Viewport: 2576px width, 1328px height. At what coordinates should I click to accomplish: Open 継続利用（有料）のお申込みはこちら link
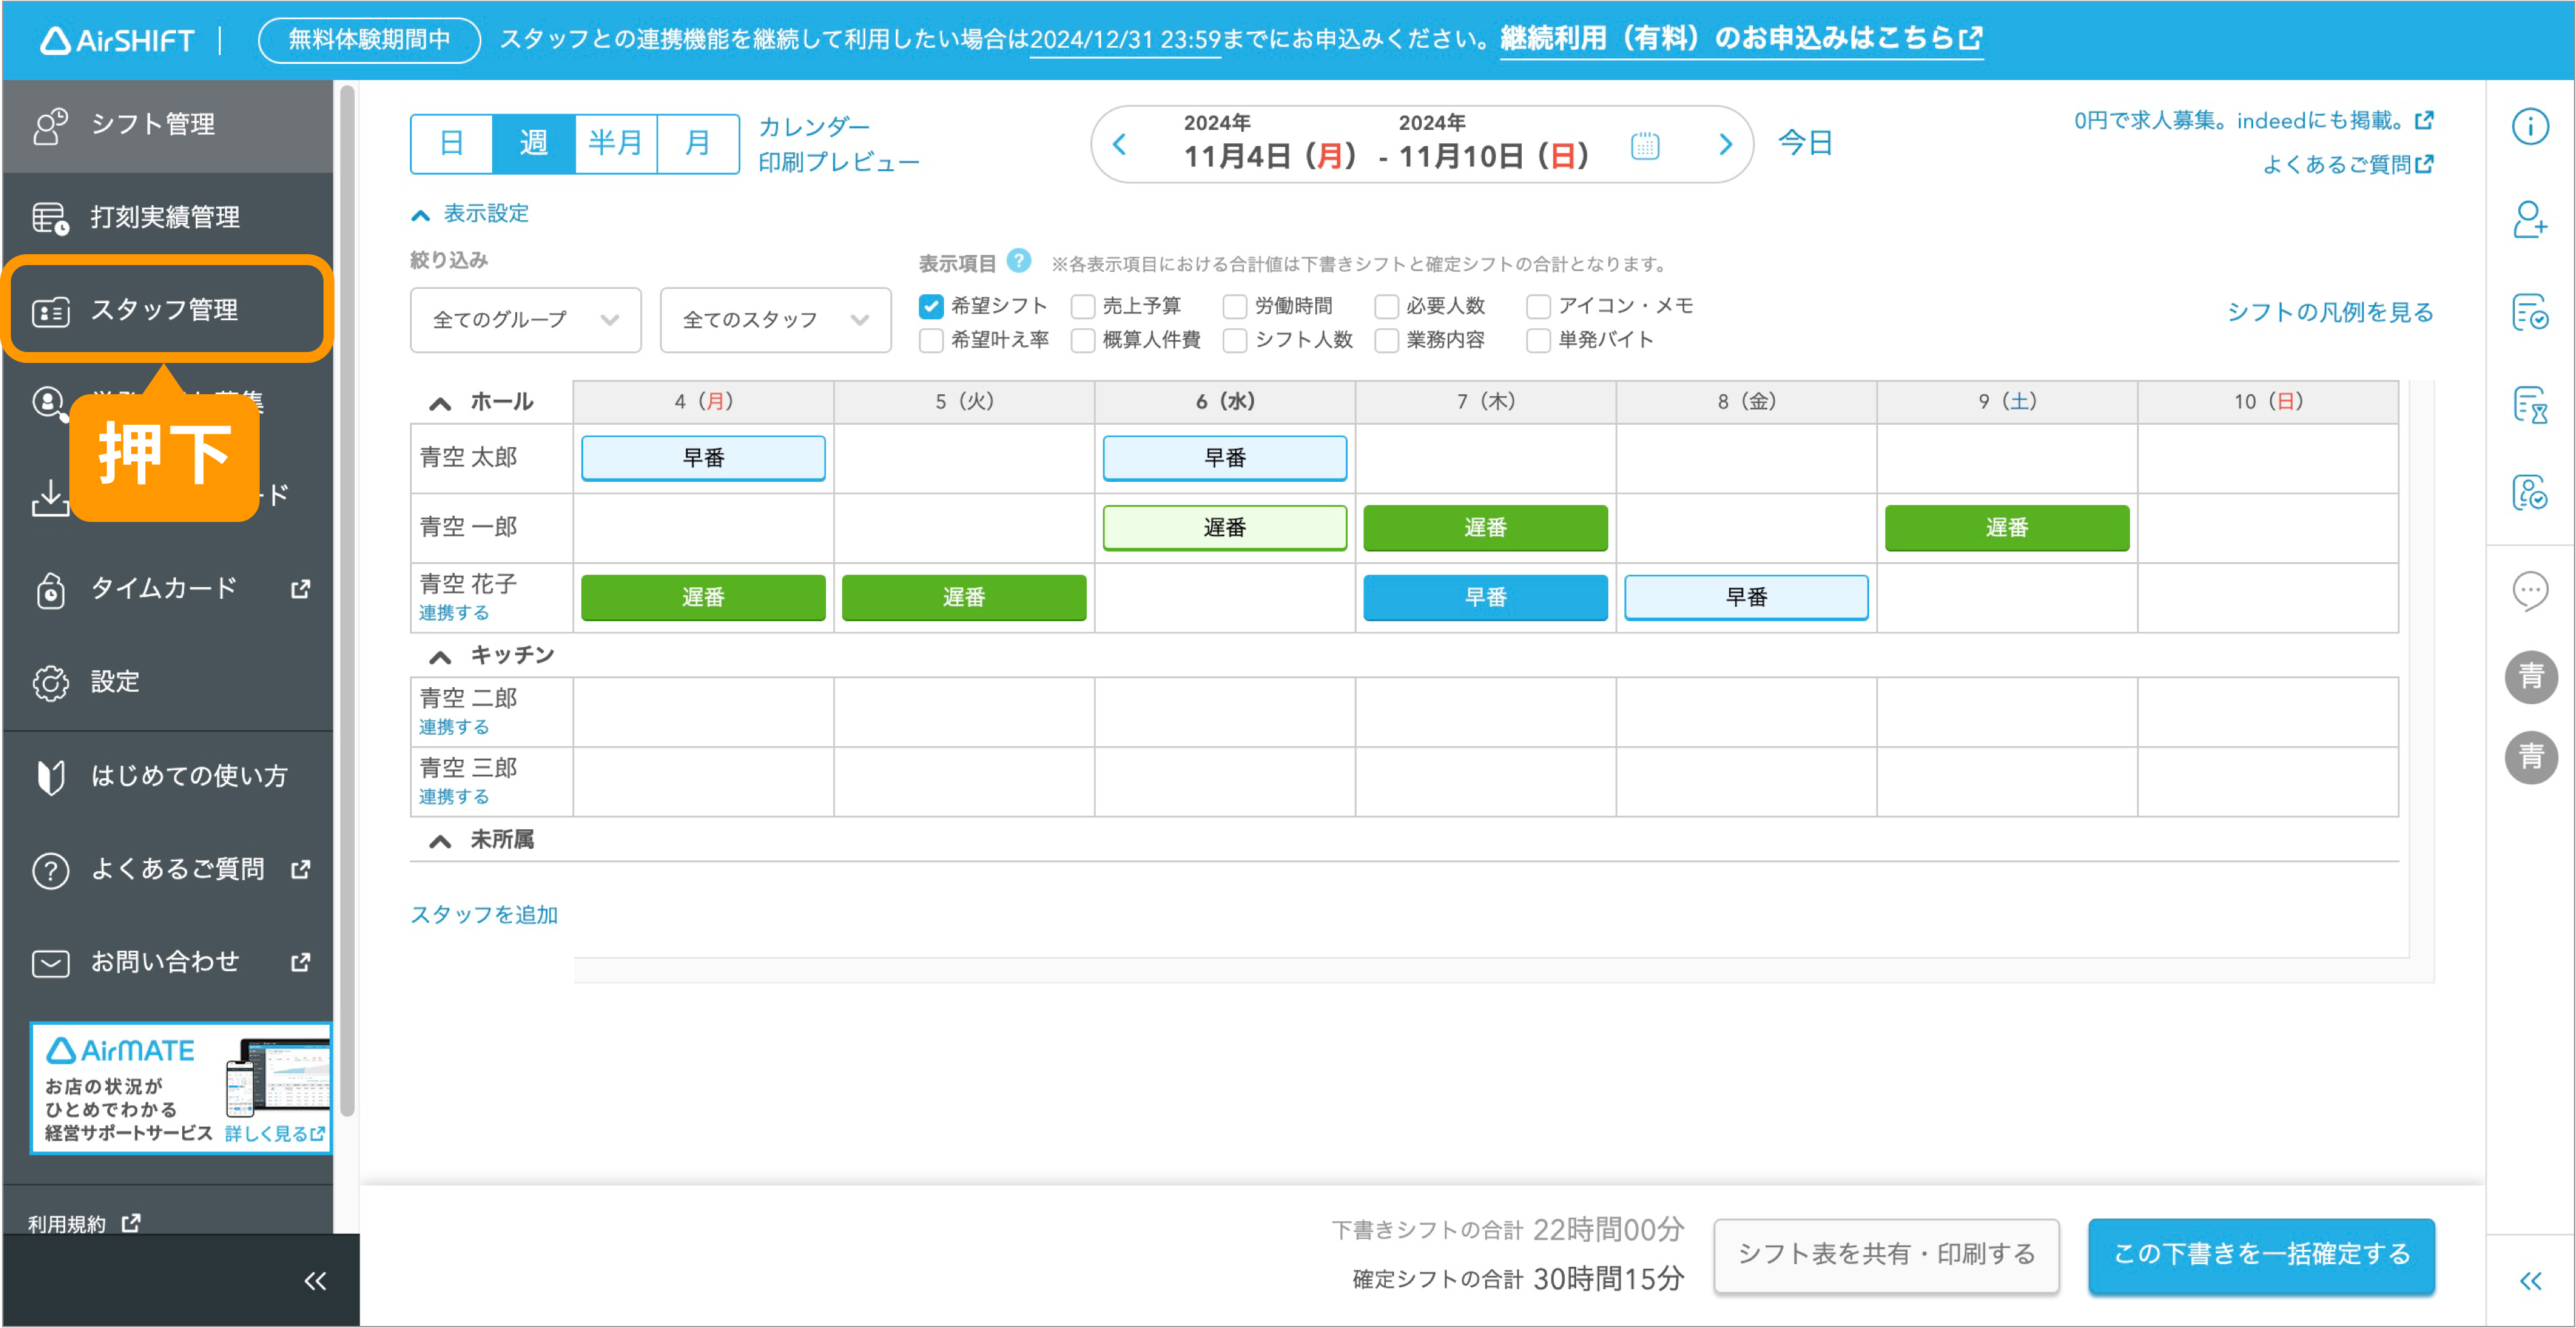tap(1741, 39)
